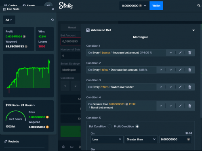Click the Wins count 10210
202x151 pixels.
click(42, 37)
